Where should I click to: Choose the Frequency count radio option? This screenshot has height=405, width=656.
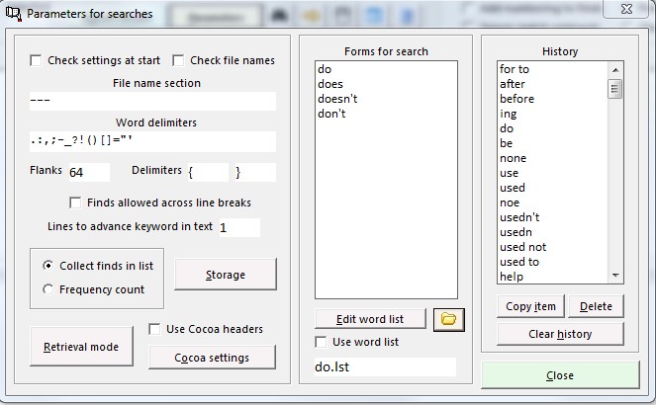click(48, 289)
